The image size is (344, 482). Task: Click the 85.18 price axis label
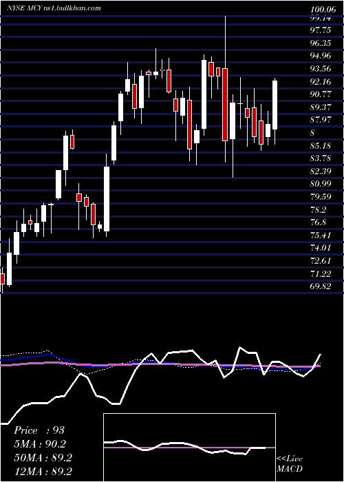point(321,146)
